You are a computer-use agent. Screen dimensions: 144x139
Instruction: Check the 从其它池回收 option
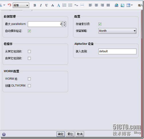coord(29,51)
